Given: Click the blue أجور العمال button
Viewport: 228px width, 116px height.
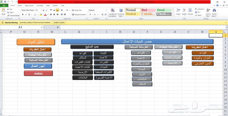Looking at the screenshot, I should (38, 66).
